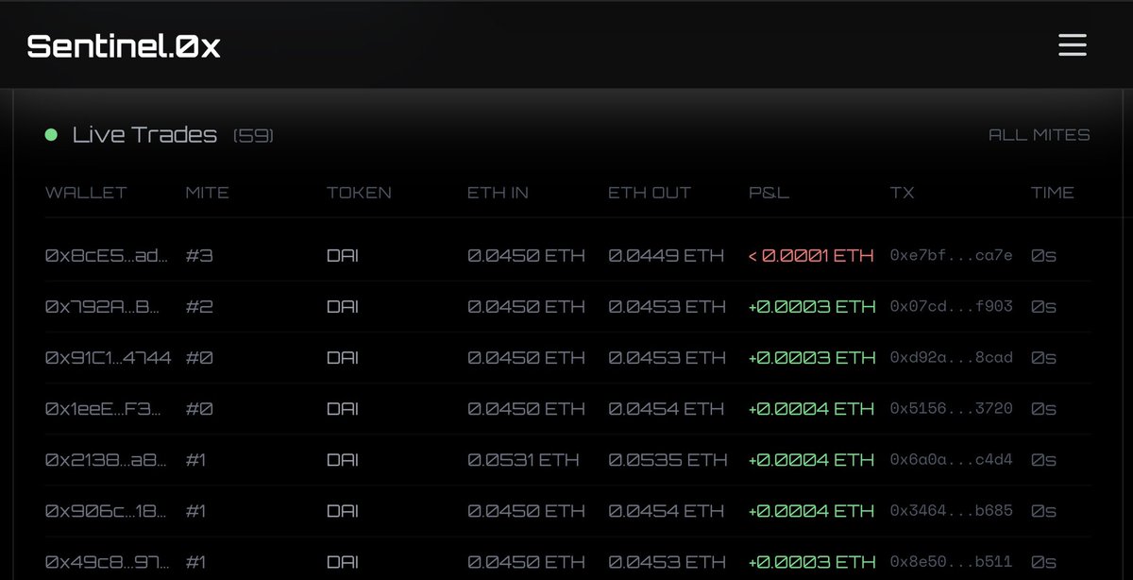Open transaction 0x8e50...b511
The height and width of the screenshot is (580, 1133).
coord(952,562)
